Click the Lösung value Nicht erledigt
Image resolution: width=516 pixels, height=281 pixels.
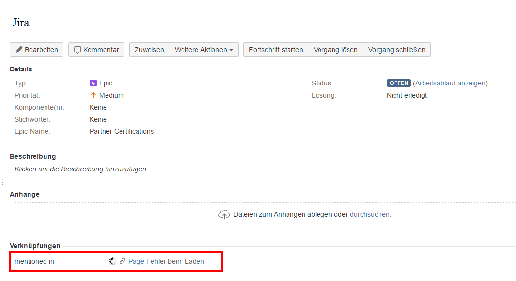point(407,95)
